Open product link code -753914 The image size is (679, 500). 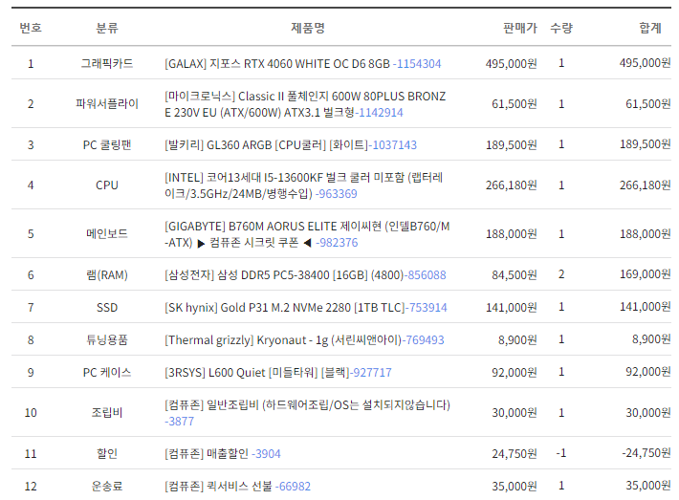pyautogui.click(x=427, y=307)
